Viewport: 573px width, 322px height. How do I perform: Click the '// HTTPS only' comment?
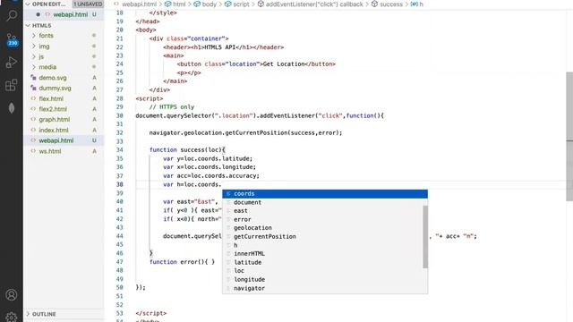(x=172, y=107)
